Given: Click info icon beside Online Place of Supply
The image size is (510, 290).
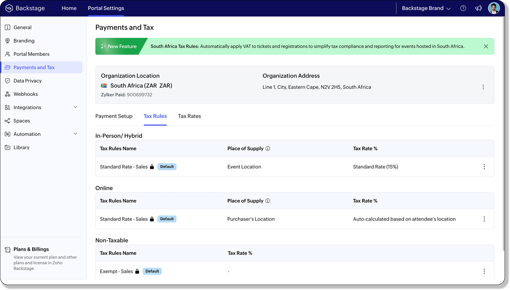Looking at the screenshot, I should (268, 201).
